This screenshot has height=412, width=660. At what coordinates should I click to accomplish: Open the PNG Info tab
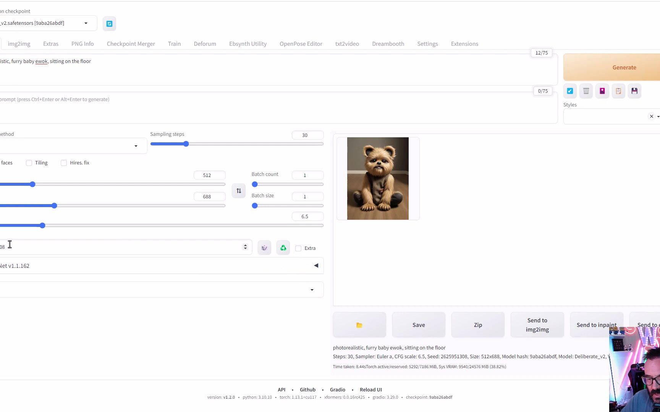(x=82, y=44)
